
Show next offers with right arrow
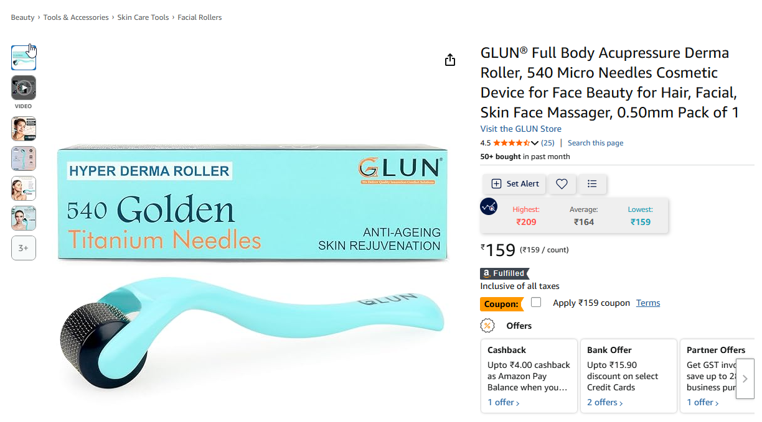coord(745,378)
